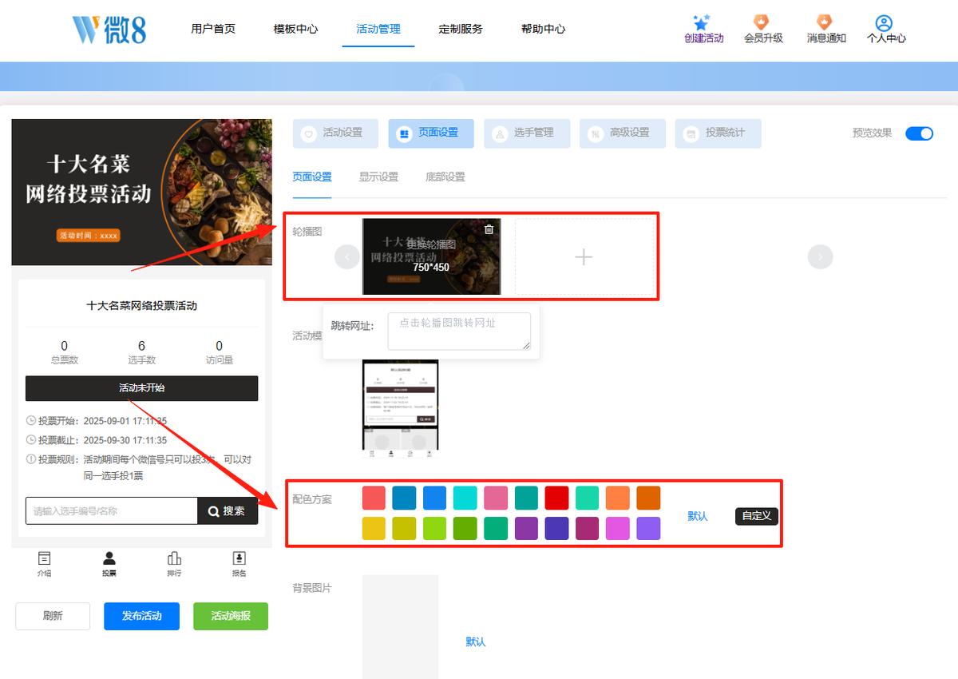958x679 pixels.
Task: Click the carousel right arrow
Action: 821,256
